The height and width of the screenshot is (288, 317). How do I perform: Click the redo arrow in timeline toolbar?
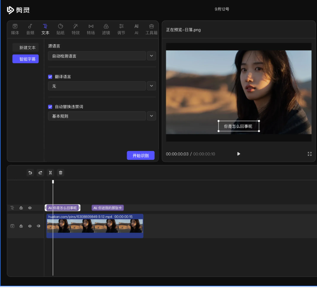point(40,173)
